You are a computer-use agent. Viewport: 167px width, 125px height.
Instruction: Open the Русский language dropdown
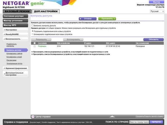click(157, 11)
